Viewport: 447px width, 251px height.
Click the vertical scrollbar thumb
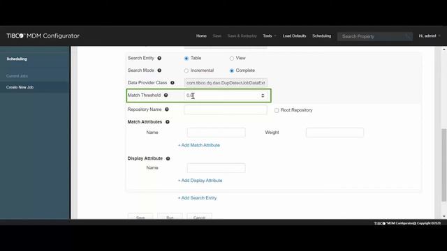[444, 165]
